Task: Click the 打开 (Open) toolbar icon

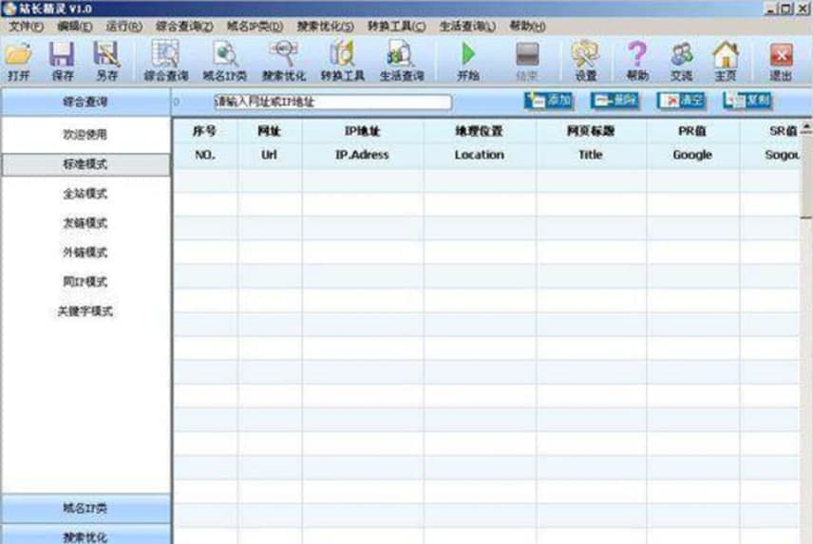Action: tap(19, 61)
